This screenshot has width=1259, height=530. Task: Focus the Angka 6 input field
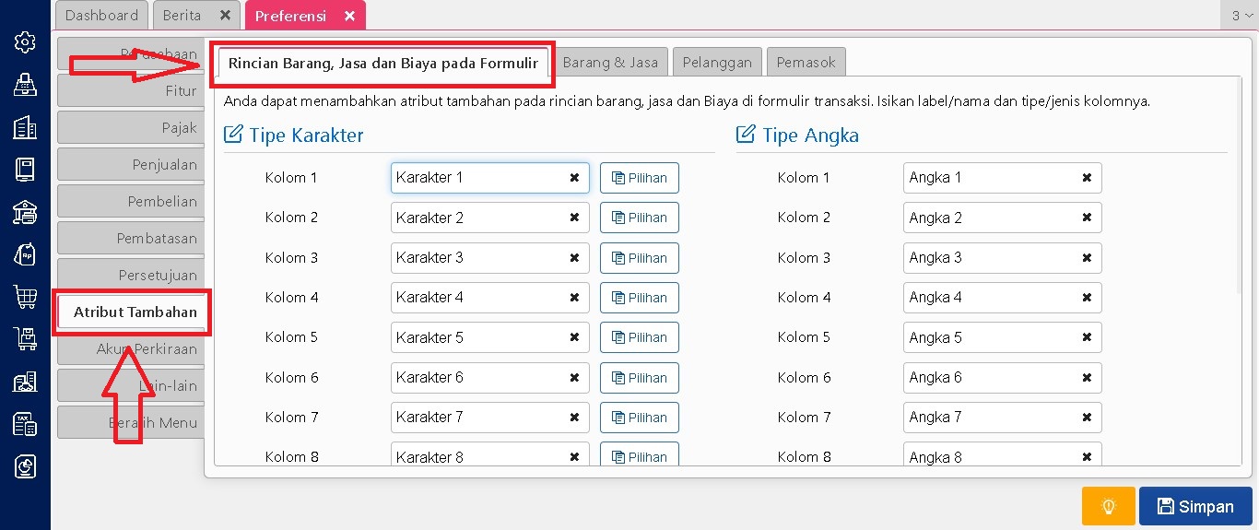click(x=991, y=378)
